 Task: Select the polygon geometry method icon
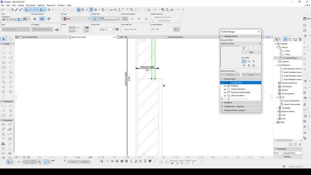point(35,19)
